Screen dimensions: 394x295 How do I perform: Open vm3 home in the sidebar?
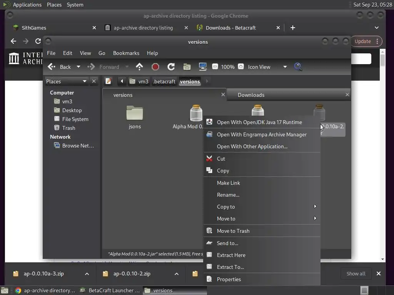[63, 101]
